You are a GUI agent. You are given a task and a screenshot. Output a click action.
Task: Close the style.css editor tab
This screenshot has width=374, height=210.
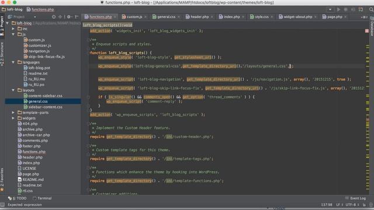pos(272,17)
